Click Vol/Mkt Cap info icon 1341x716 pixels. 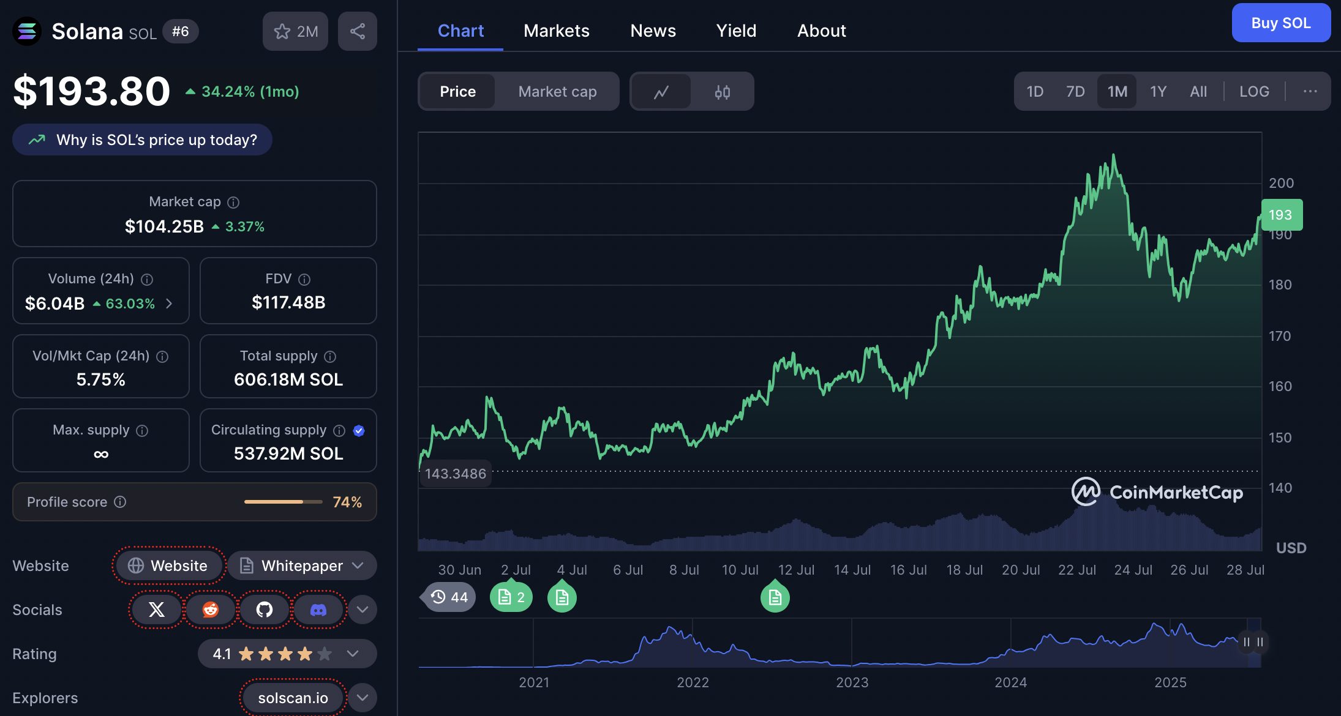[162, 356]
